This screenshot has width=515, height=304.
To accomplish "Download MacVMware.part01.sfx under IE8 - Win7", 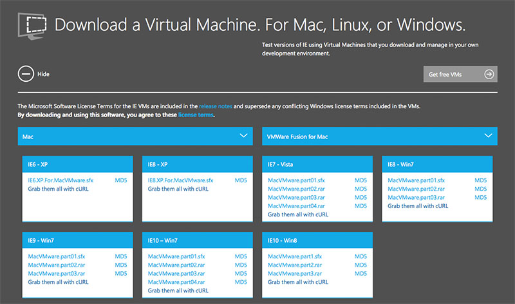I will point(416,180).
